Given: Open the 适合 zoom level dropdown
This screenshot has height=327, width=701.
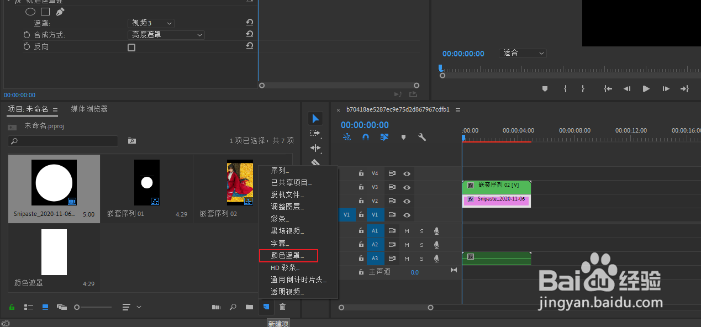Looking at the screenshot, I should click(523, 53).
